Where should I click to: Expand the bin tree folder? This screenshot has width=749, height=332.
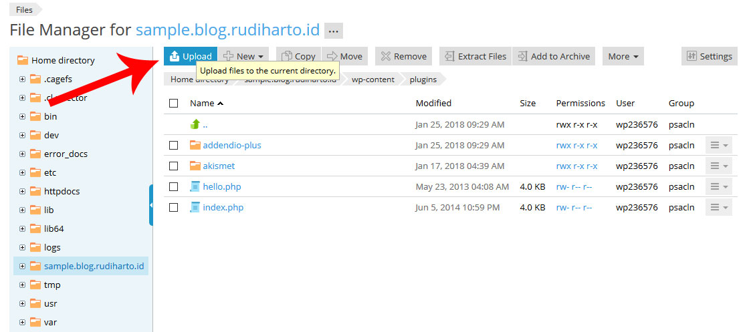pyautogui.click(x=22, y=116)
